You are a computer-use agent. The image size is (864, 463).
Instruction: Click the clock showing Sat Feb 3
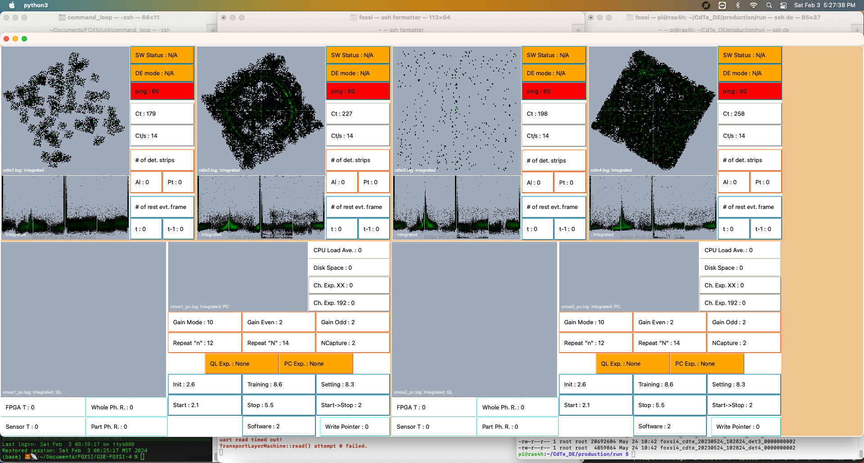coord(824,5)
